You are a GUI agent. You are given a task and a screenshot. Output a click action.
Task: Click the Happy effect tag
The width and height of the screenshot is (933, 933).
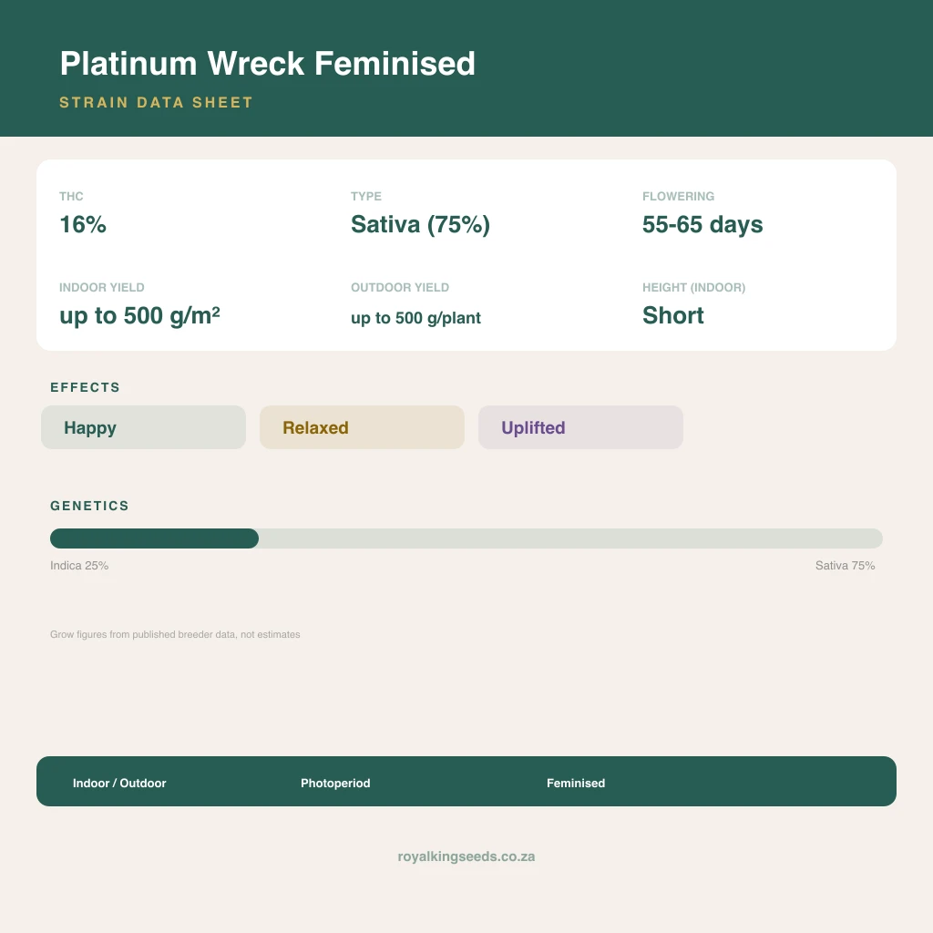coord(143,427)
